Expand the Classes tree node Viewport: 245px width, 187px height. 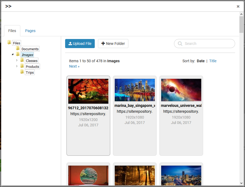(x=17, y=60)
